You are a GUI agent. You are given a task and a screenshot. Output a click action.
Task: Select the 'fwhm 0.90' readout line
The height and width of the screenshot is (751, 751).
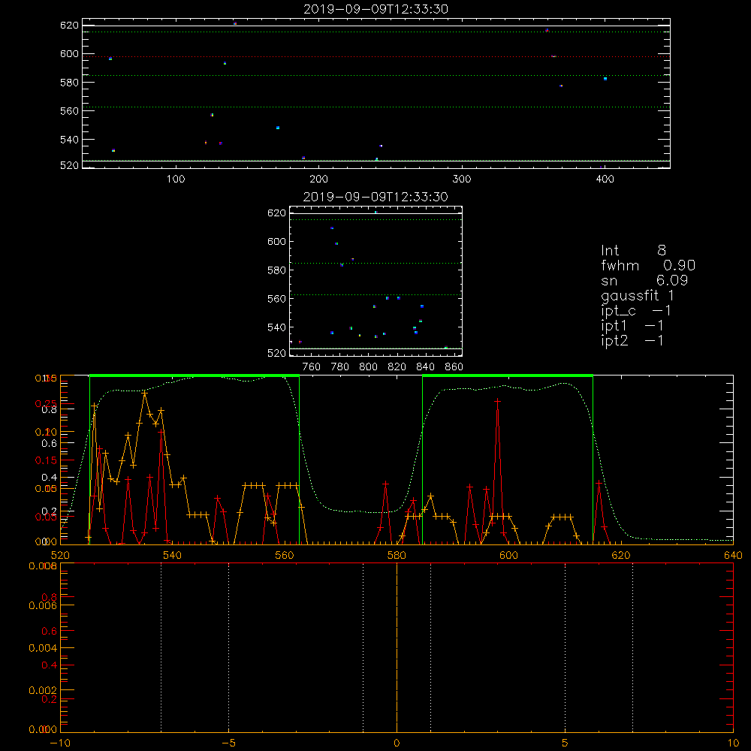coord(648,265)
